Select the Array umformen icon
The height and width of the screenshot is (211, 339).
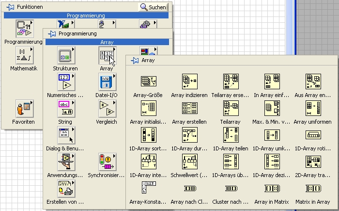(x=313, y=108)
